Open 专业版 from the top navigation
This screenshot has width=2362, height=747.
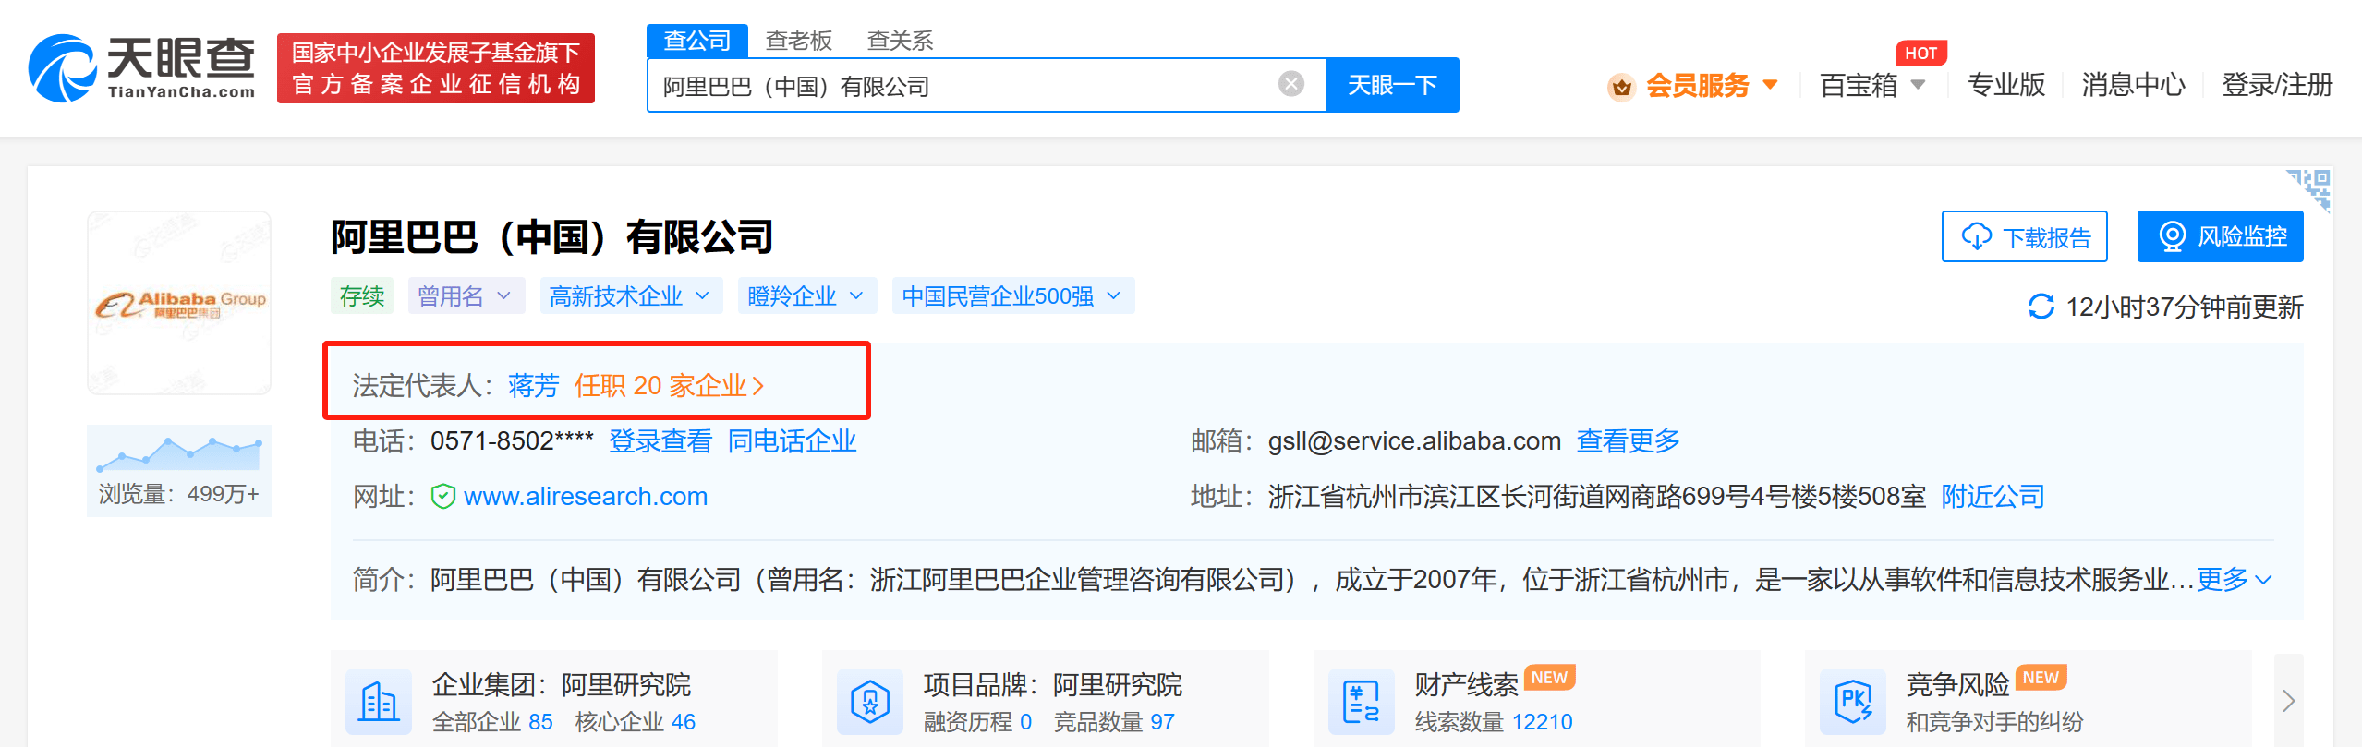click(2005, 85)
